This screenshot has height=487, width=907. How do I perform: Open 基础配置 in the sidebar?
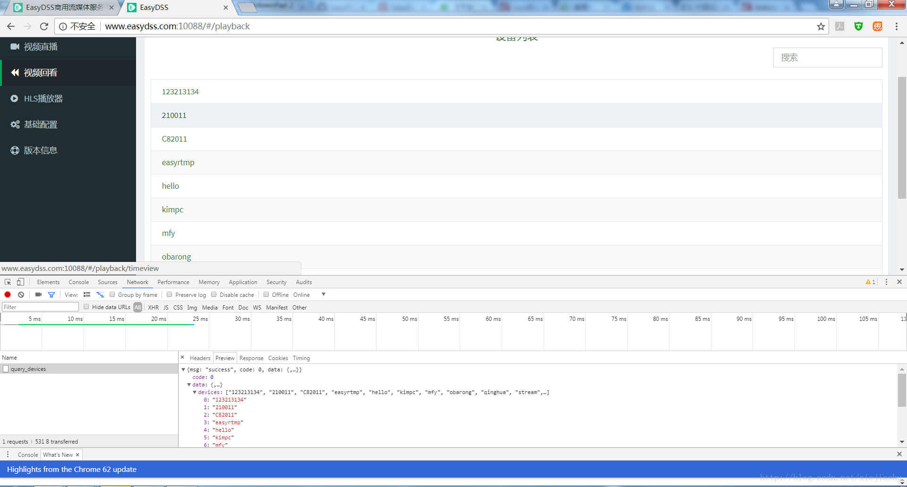(x=68, y=125)
